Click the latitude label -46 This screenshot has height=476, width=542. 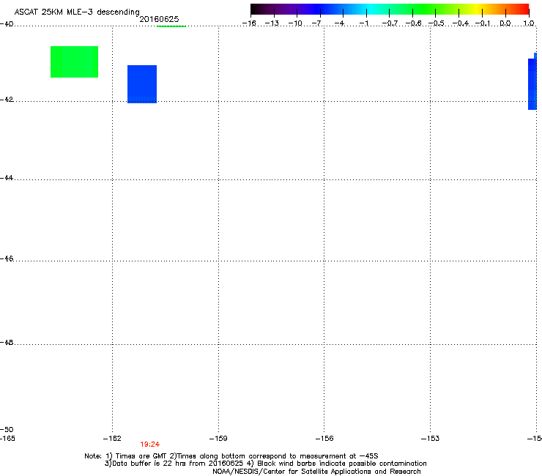tap(7, 259)
